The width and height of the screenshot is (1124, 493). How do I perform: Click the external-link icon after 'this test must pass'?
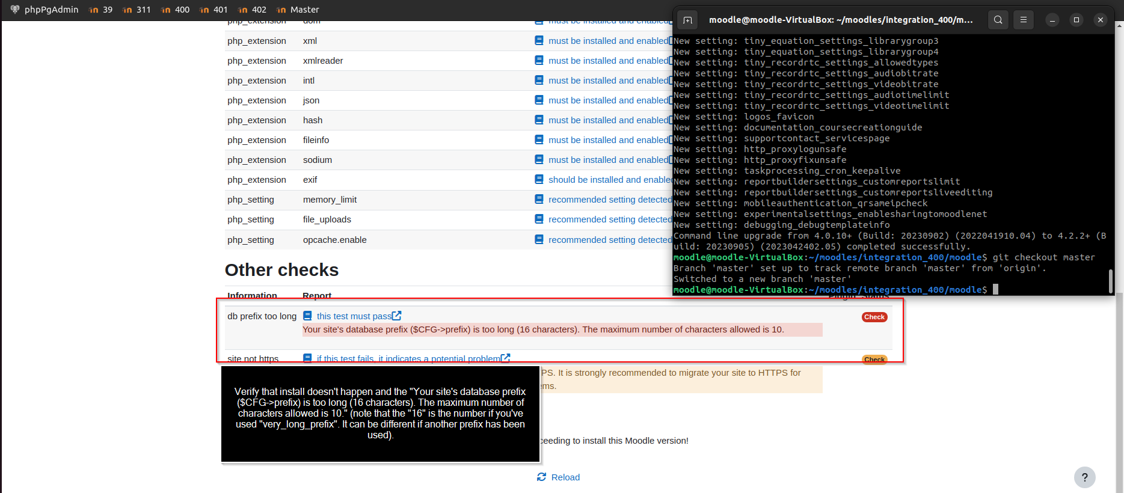397,316
